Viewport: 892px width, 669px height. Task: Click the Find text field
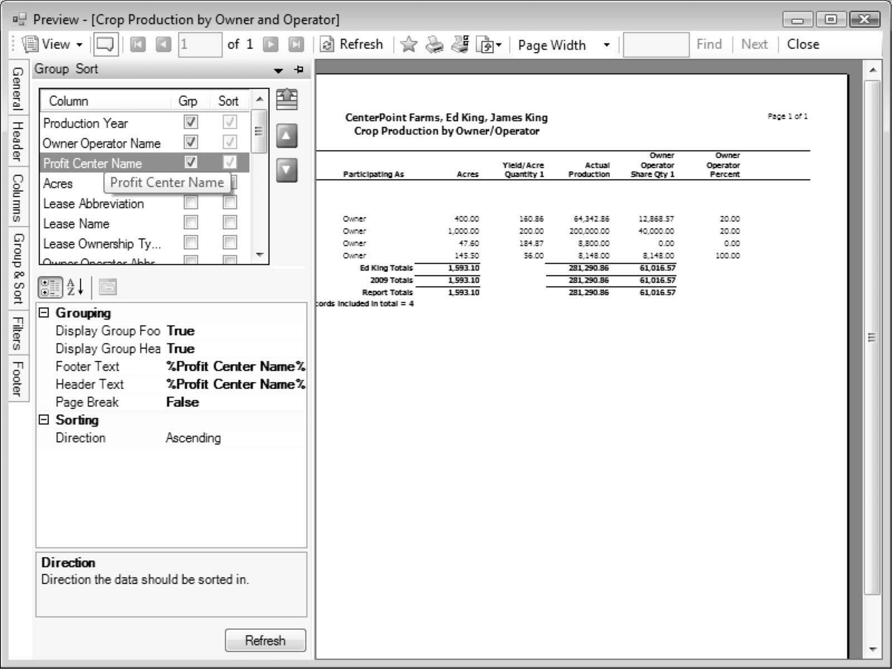point(656,45)
